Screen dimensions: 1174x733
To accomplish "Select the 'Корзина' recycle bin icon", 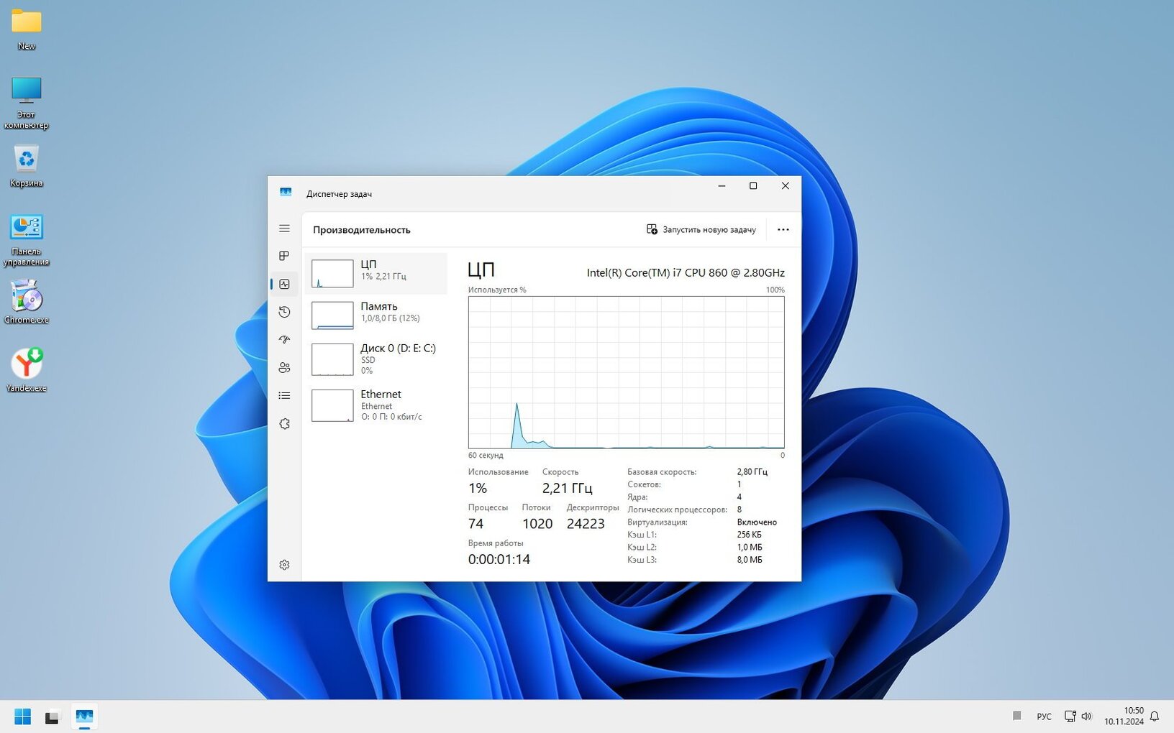I will (x=27, y=166).
